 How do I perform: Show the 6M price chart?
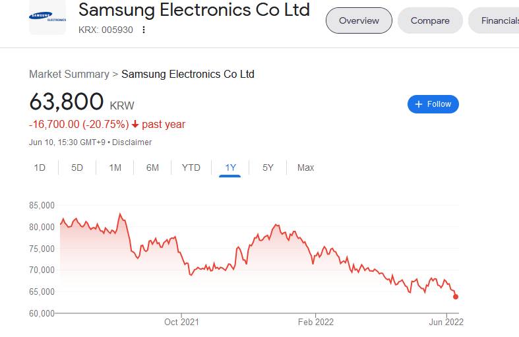click(x=152, y=168)
